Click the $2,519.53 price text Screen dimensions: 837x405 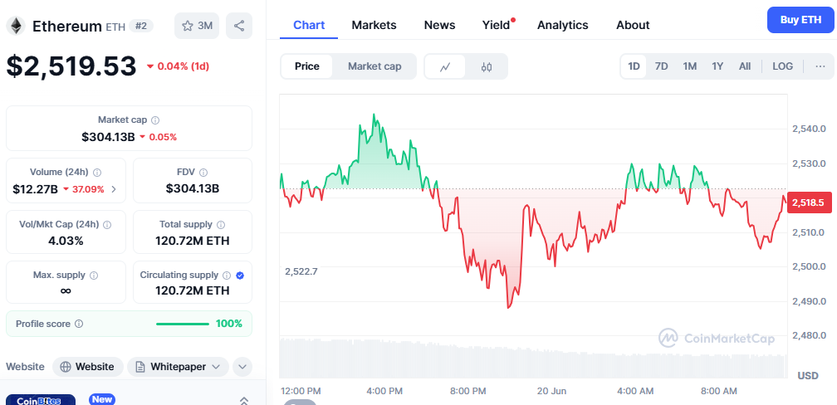pyautogui.click(x=71, y=66)
